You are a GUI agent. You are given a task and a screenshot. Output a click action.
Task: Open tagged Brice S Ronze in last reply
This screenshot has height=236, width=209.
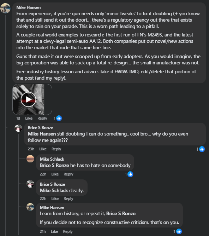tap(121, 213)
